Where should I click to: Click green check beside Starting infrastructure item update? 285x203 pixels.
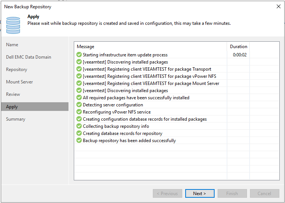[79, 55]
